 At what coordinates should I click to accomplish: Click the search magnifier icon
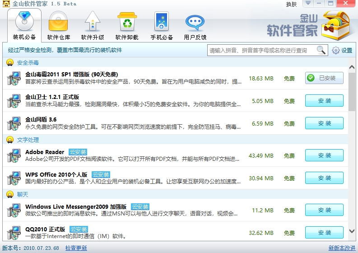[x=321, y=50]
